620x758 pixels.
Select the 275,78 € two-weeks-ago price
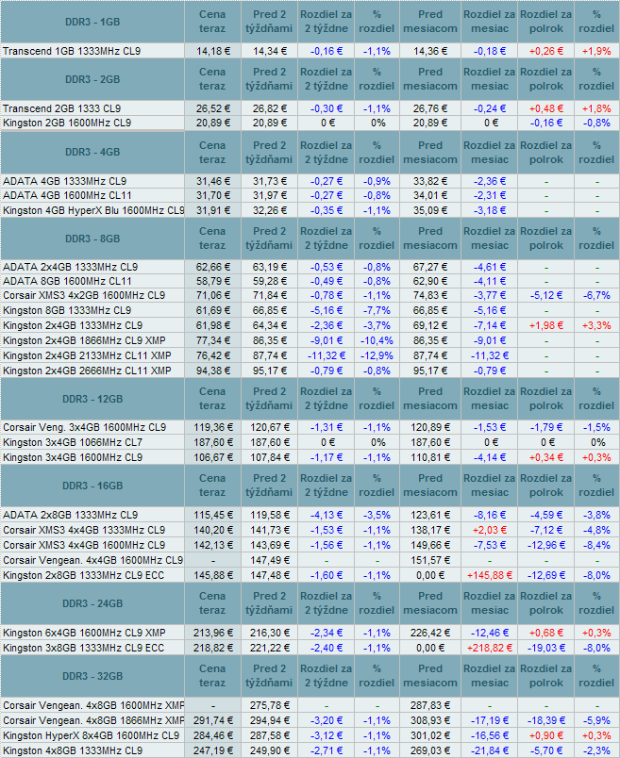point(270,705)
